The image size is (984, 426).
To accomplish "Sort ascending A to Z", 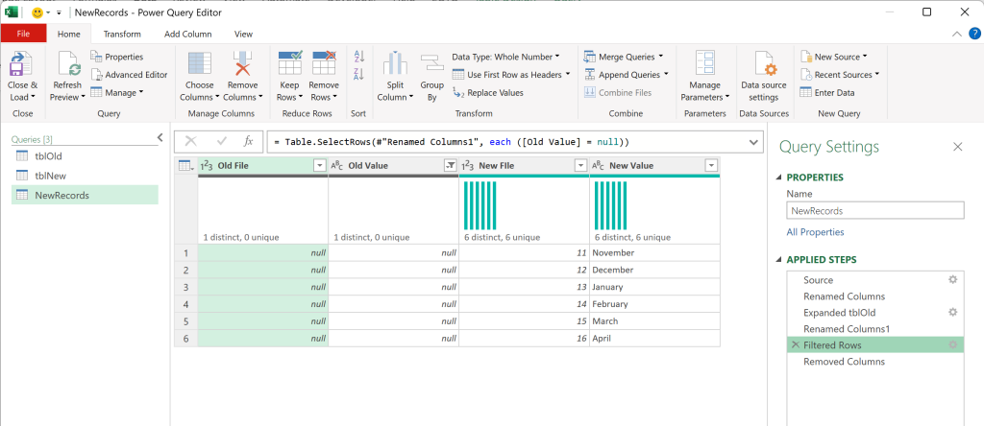I will 359,57.
